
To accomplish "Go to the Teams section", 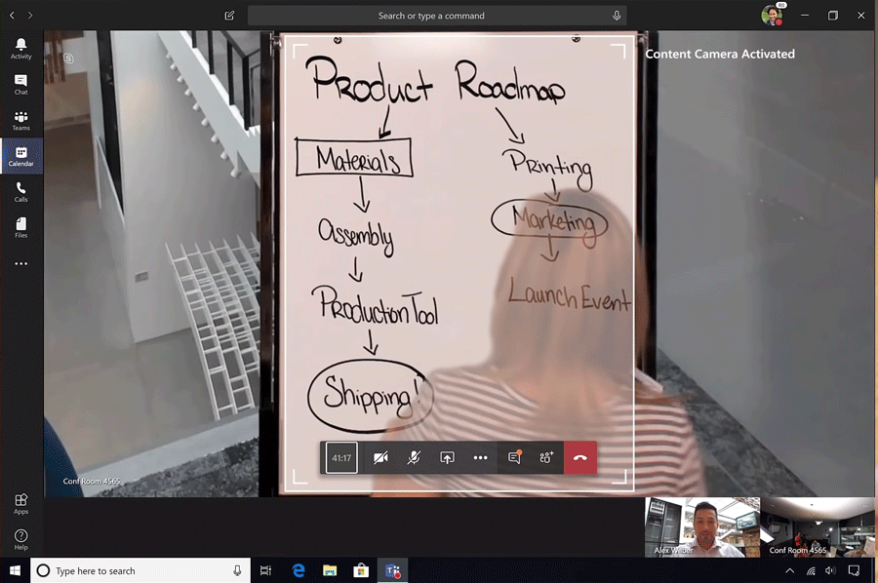I will [20, 120].
